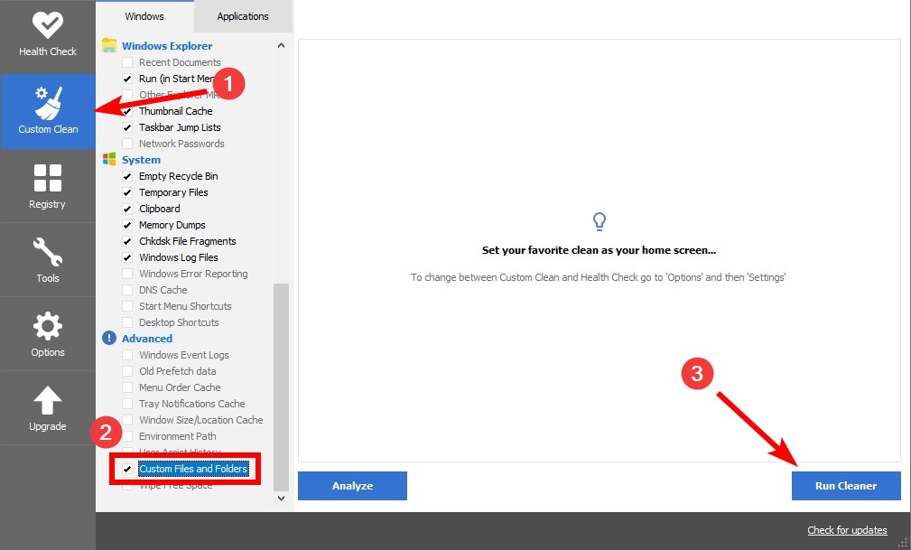Screen dimensions: 911x550
Task: Enable Start Menu Shortcuts checkbox
Action: click(127, 306)
